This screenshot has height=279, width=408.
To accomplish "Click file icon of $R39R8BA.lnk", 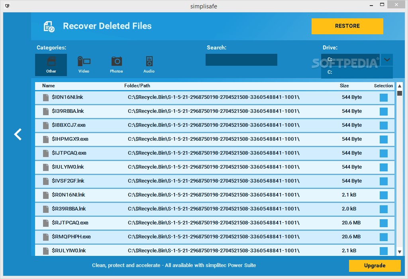I will coord(46,209).
